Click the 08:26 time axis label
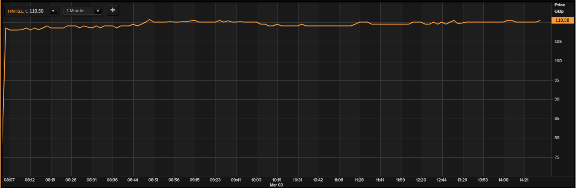576x188 pixels. tap(71, 180)
